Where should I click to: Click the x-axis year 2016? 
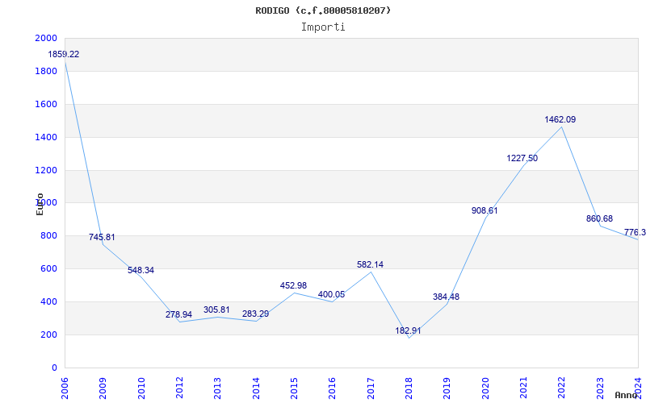(x=333, y=388)
